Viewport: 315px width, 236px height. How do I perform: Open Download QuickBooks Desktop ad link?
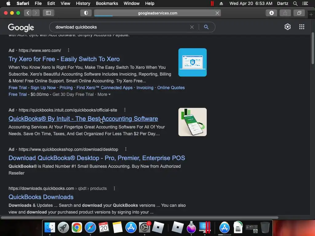tap(97, 158)
